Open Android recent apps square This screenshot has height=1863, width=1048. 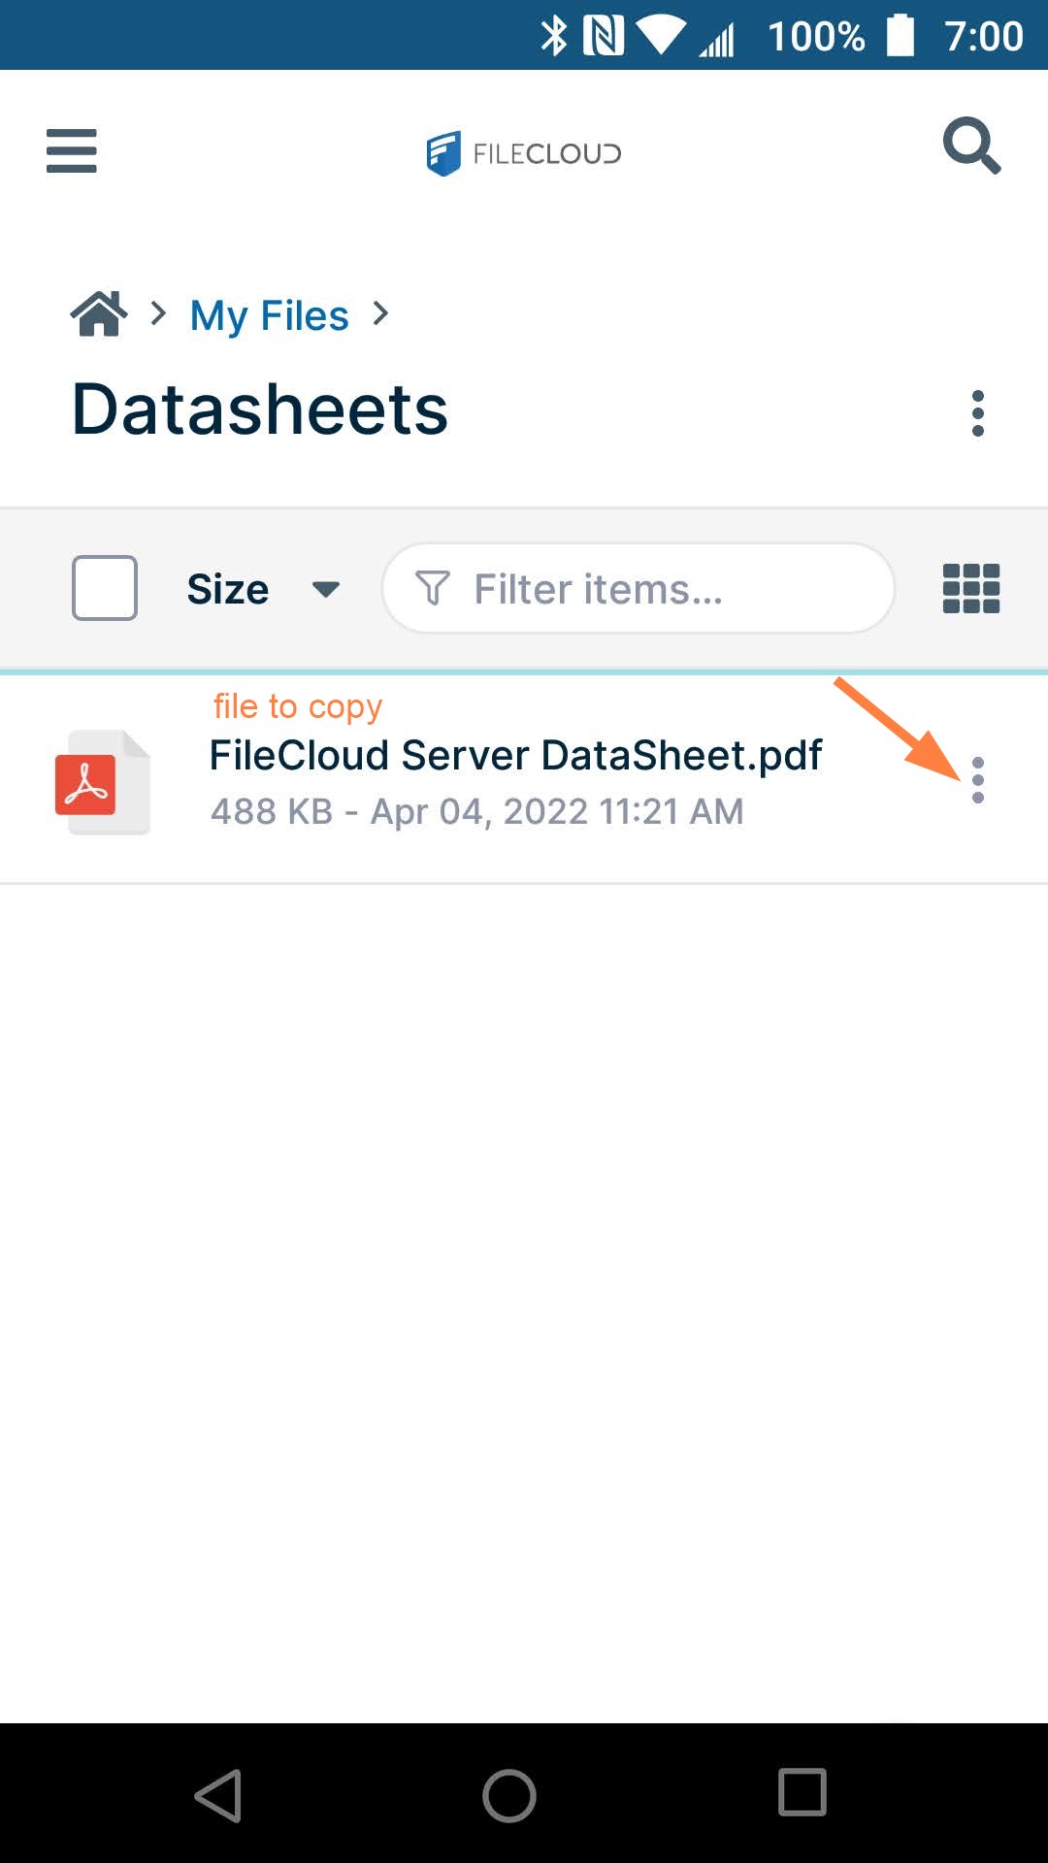pos(802,1792)
